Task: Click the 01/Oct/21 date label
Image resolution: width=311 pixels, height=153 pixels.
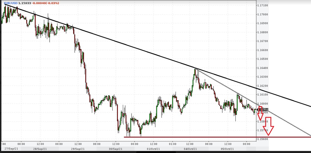Action: [154, 148]
